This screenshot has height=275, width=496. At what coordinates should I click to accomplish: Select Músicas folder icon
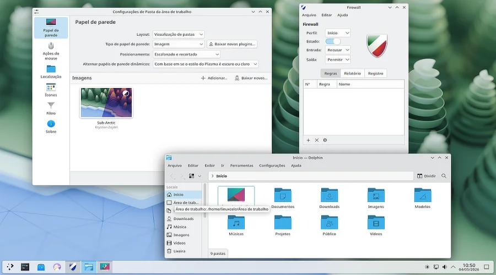pyautogui.click(x=236, y=222)
